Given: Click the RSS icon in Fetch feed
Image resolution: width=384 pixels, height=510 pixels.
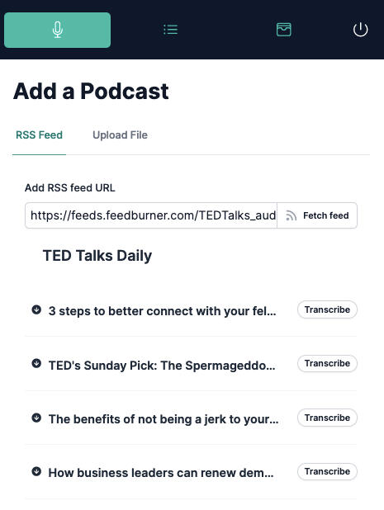Looking at the screenshot, I should pyautogui.click(x=291, y=215).
